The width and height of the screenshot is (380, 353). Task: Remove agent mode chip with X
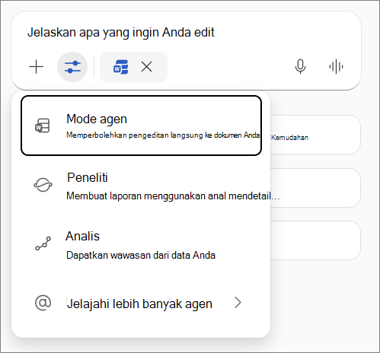click(146, 67)
